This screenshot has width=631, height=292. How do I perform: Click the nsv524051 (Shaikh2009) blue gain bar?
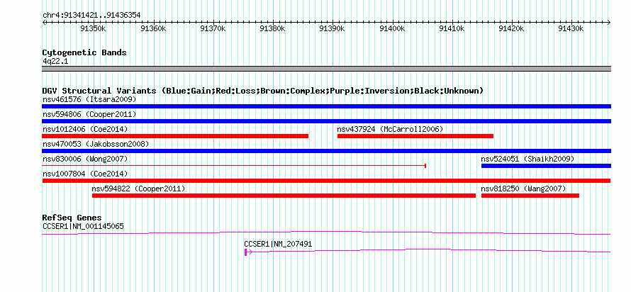pos(546,166)
